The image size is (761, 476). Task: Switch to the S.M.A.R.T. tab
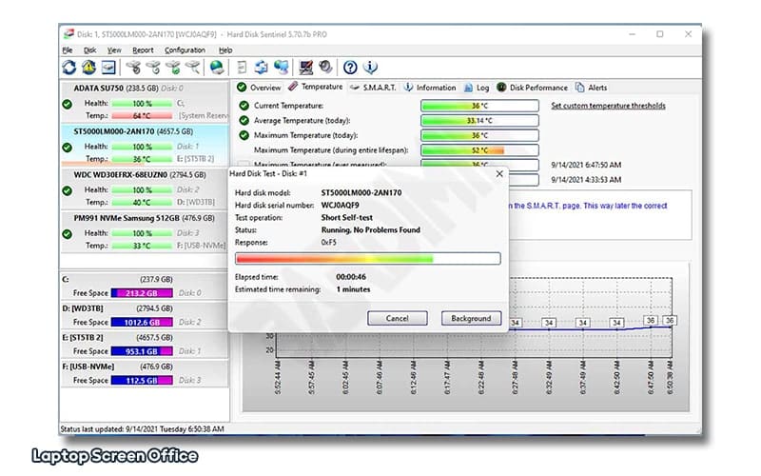(x=373, y=88)
